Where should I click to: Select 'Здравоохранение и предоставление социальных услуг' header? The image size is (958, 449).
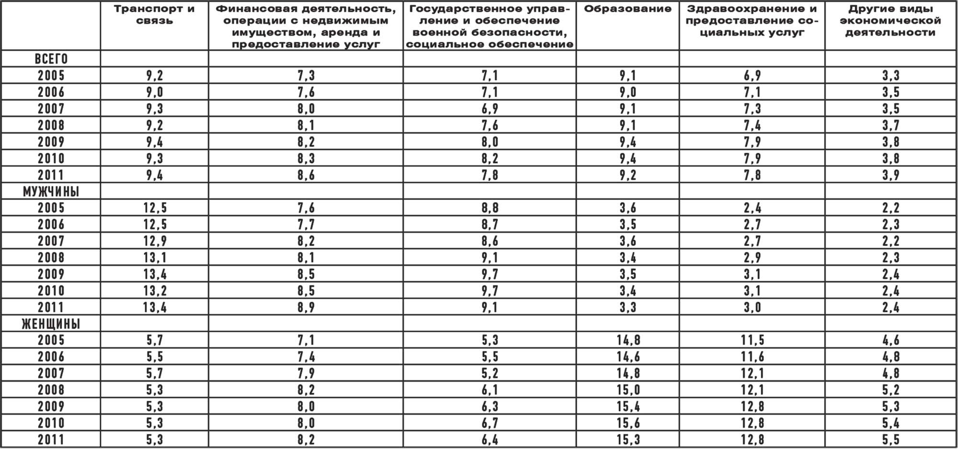pyautogui.click(x=752, y=21)
